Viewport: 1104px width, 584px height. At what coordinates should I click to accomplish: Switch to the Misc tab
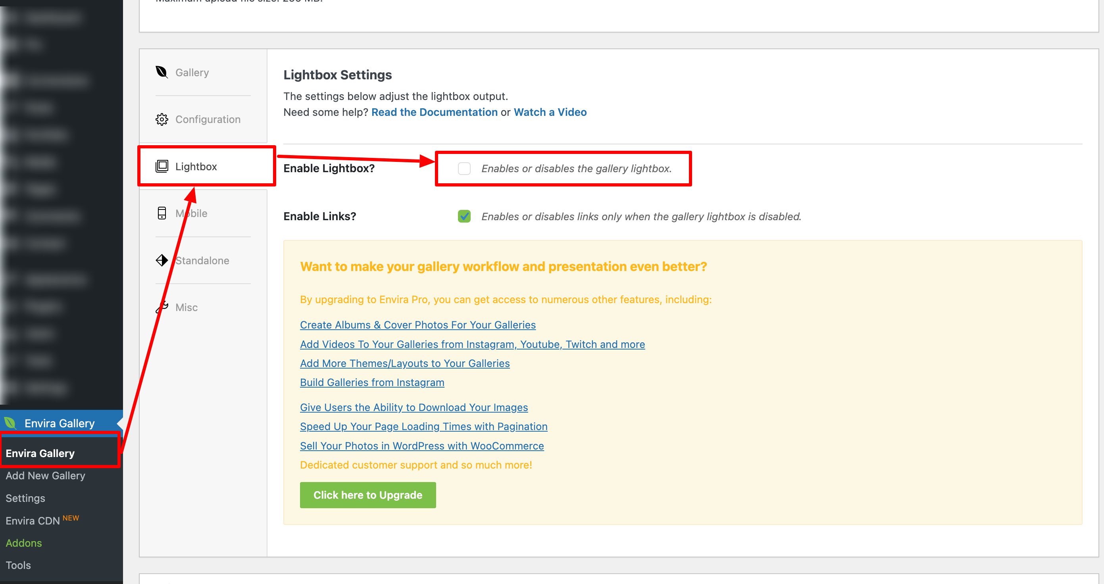pos(187,307)
